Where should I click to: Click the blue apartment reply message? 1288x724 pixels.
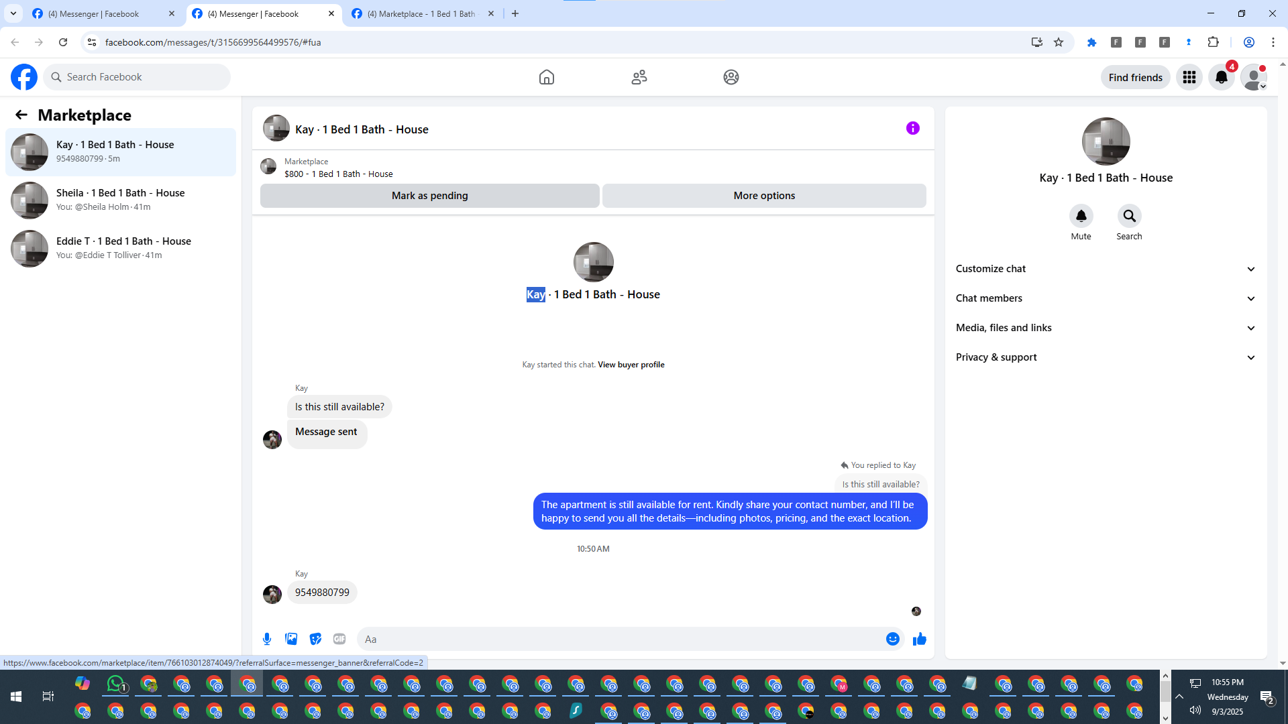731,511
